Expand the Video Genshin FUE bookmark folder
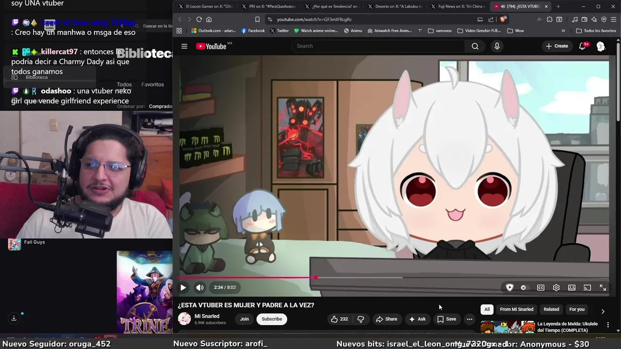621x349 pixels. (479, 31)
